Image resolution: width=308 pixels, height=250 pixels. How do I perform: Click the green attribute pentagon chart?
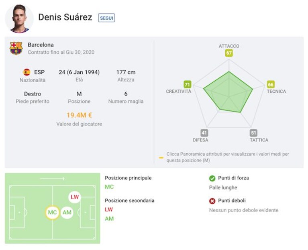228,93
